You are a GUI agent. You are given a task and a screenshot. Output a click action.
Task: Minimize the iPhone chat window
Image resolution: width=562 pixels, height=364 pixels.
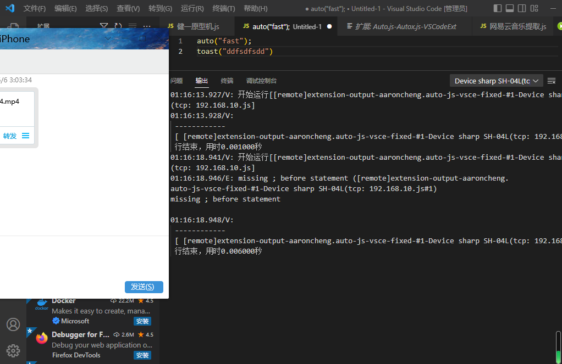[x=125, y=38]
